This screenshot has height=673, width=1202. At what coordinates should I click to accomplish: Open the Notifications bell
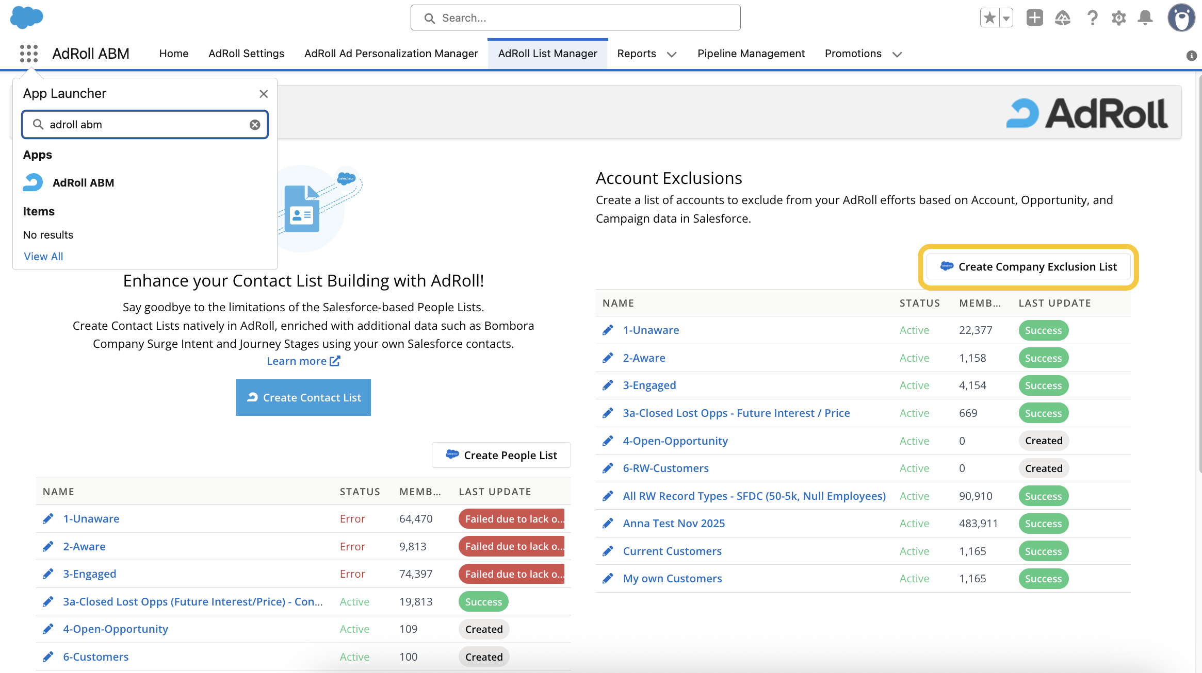(x=1145, y=18)
